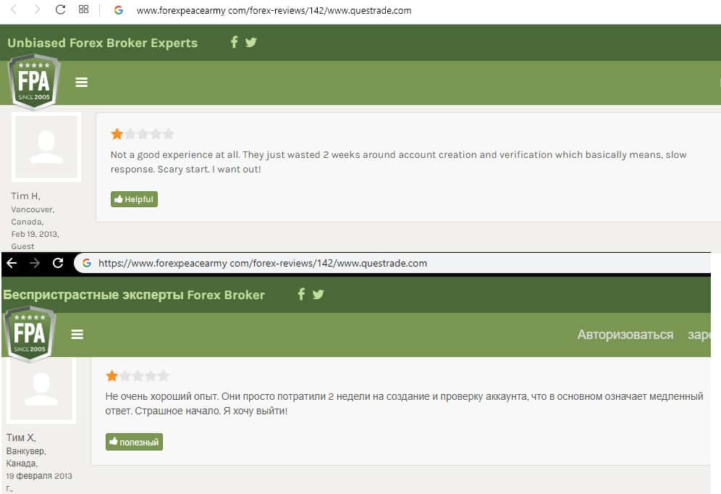Open the hamburger menu on the English page
Image resolution: width=721 pixels, height=494 pixels.
(x=81, y=83)
